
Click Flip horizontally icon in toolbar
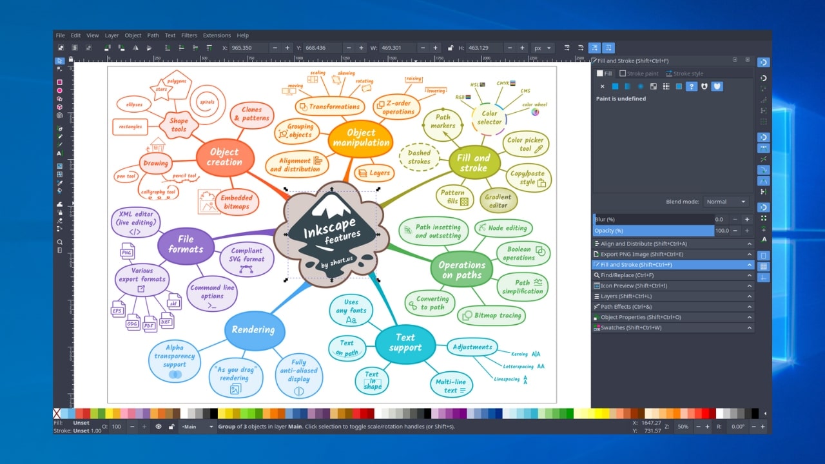(135, 48)
